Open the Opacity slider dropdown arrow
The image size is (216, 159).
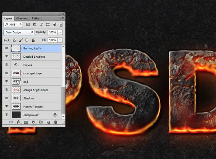(60, 32)
